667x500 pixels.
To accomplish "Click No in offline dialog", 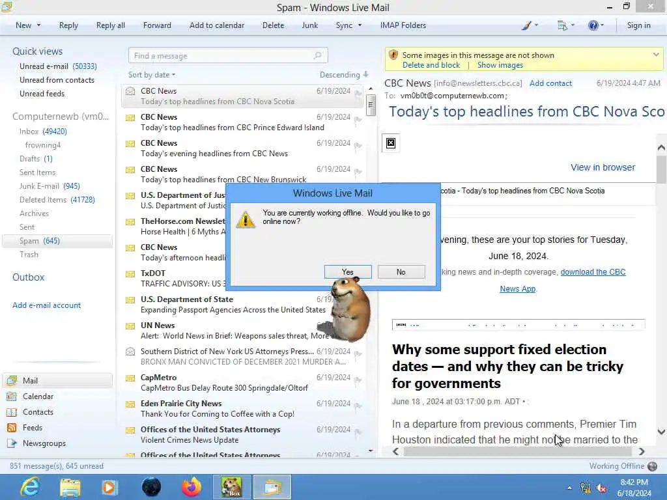I will [x=401, y=272].
